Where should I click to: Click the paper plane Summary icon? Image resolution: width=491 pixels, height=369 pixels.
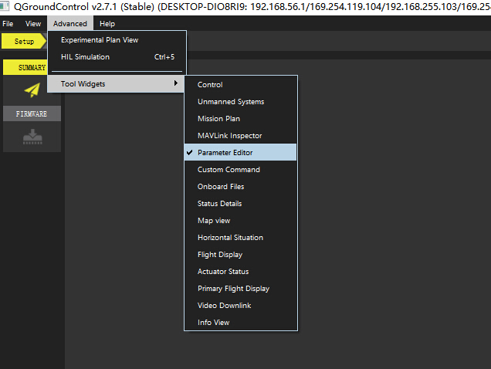point(32,90)
